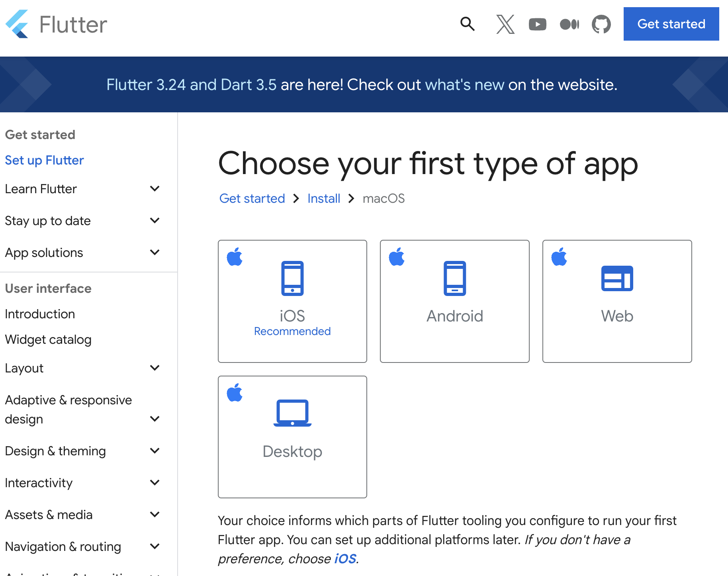Screen dimensions: 728x576
Task: Click the Apple logo on Web card
Action: tap(559, 257)
